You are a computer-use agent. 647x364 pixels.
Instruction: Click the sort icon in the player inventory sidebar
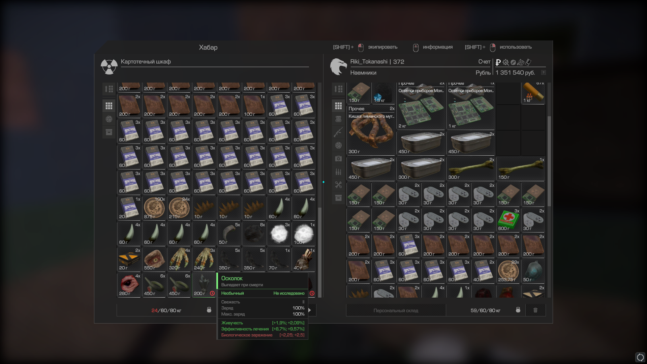pyautogui.click(x=338, y=89)
